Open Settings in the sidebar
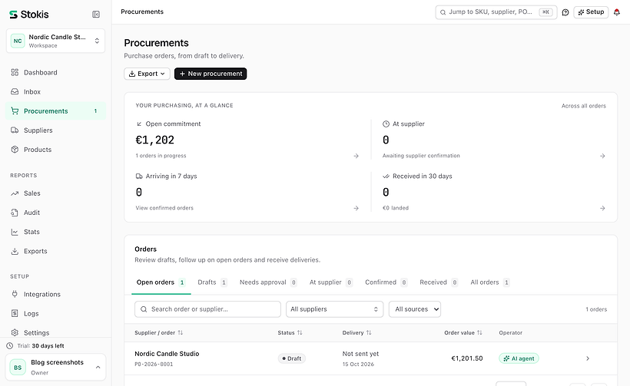Image resolution: width=630 pixels, height=386 pixels. pyautogui.click(x=55, y=333)
